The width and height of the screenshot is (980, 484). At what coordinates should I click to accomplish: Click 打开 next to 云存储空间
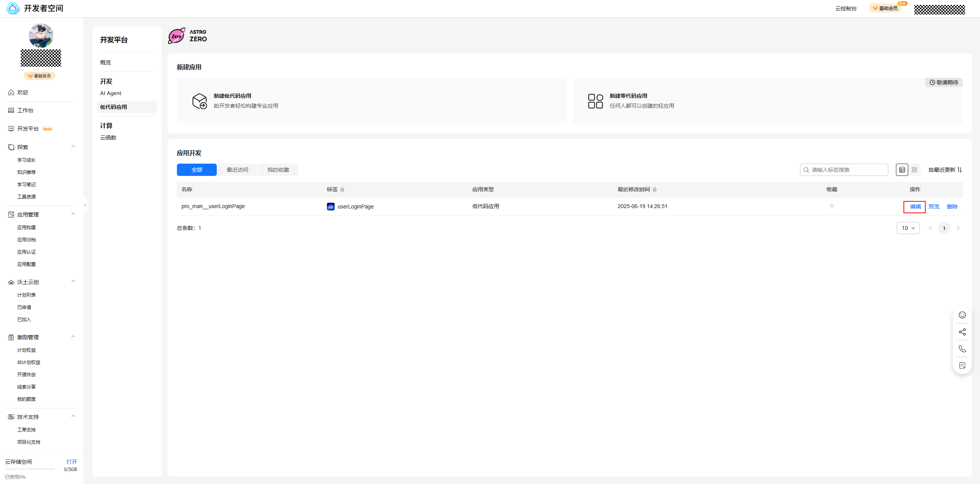(x=71, y=462)
